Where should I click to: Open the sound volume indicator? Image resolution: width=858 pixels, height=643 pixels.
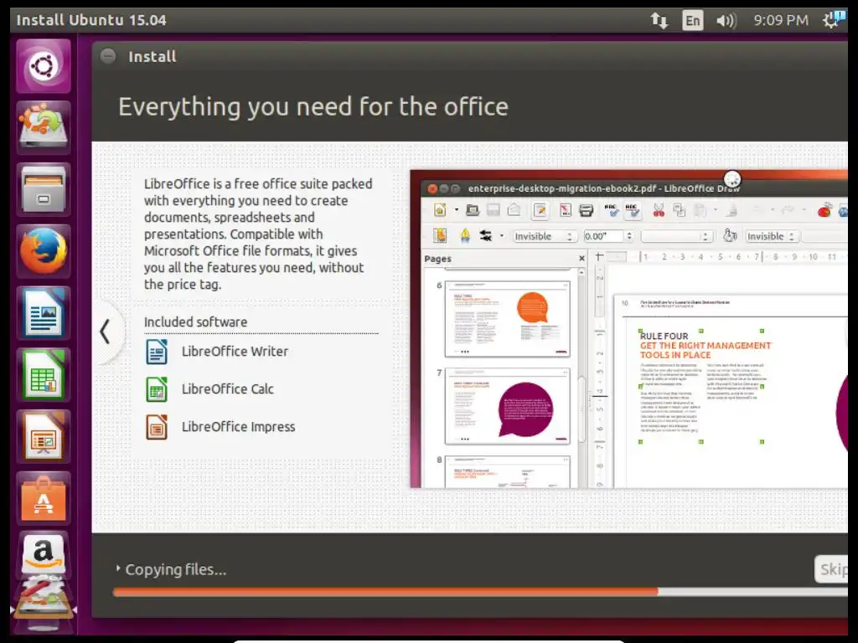(x=726, y=21)
